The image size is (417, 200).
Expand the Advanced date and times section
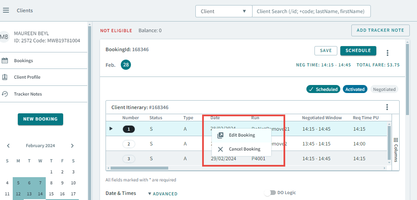(163, 194)
